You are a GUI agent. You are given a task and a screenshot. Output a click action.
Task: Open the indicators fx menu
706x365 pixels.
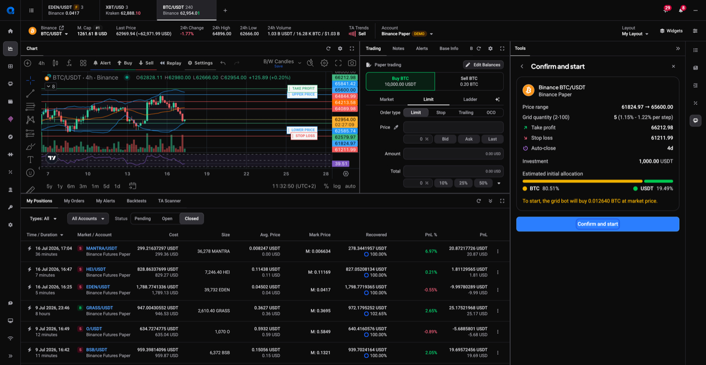click(69, 63)
